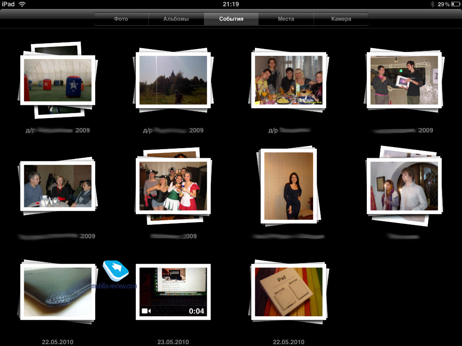This screenshot has height=346, width=462.
Task: Tap the iPad label in status bar
Action: click(x=8, y=4)
